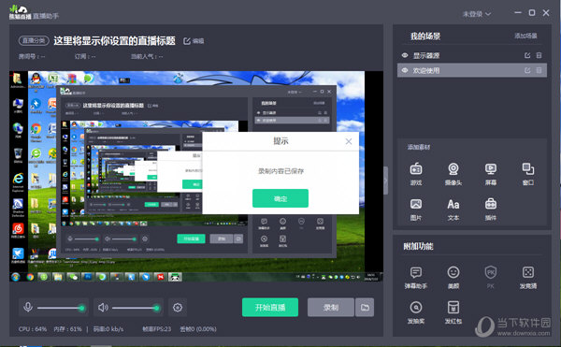Edit the 欢迎使用 scene item

pos(527,70)
